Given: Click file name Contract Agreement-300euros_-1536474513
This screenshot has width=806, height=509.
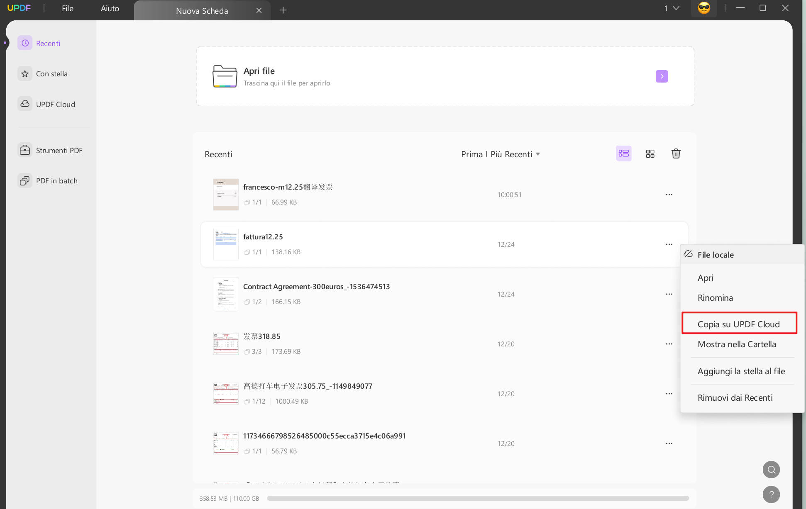Looking at the screenshot, I should (317, 287).
